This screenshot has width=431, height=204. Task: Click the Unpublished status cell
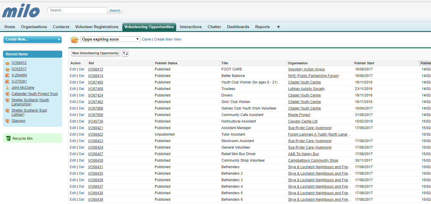(x=165, y=134)
